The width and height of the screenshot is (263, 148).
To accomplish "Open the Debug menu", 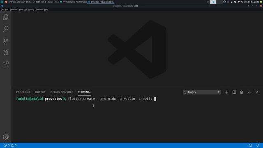I will 31,9.
